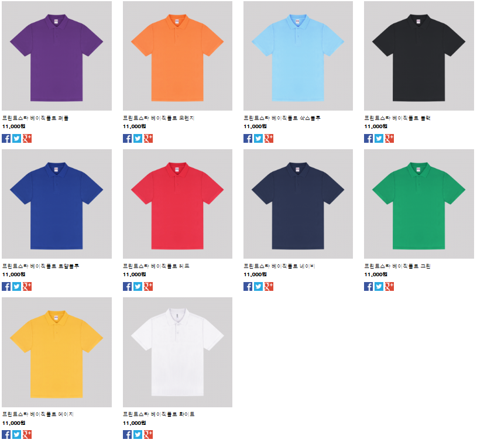This screenshot has width=477, height=443.
Task: Open the yellow polo shirt title link
Action: click(37, 414)
